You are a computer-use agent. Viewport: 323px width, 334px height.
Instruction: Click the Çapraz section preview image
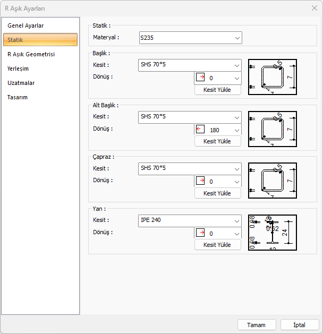tap(272, 181)
